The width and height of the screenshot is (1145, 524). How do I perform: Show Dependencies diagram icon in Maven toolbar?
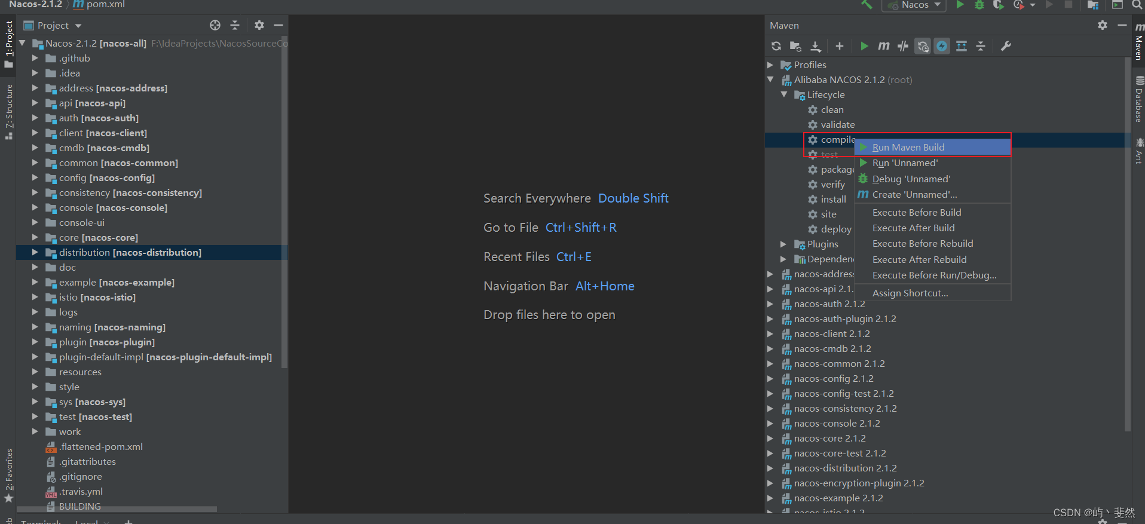pyautogui.click(x=962, y=46)
